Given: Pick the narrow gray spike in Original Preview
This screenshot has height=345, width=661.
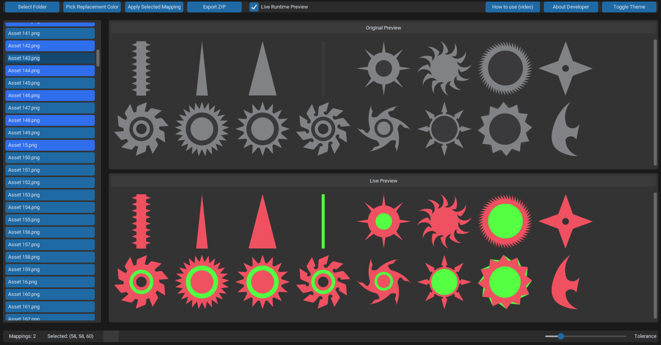Looking at the screenshot, I should point(202,68).
